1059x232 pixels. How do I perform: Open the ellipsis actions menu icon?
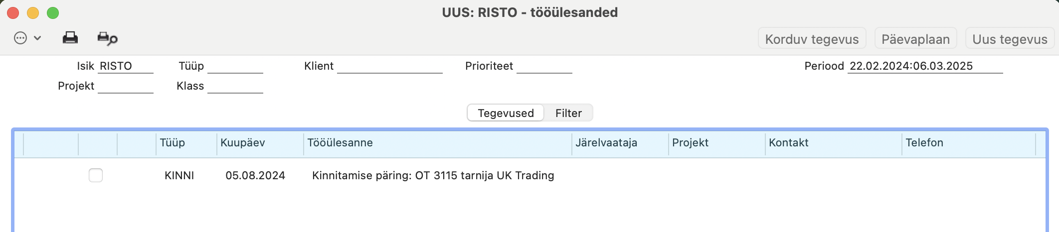20,38
